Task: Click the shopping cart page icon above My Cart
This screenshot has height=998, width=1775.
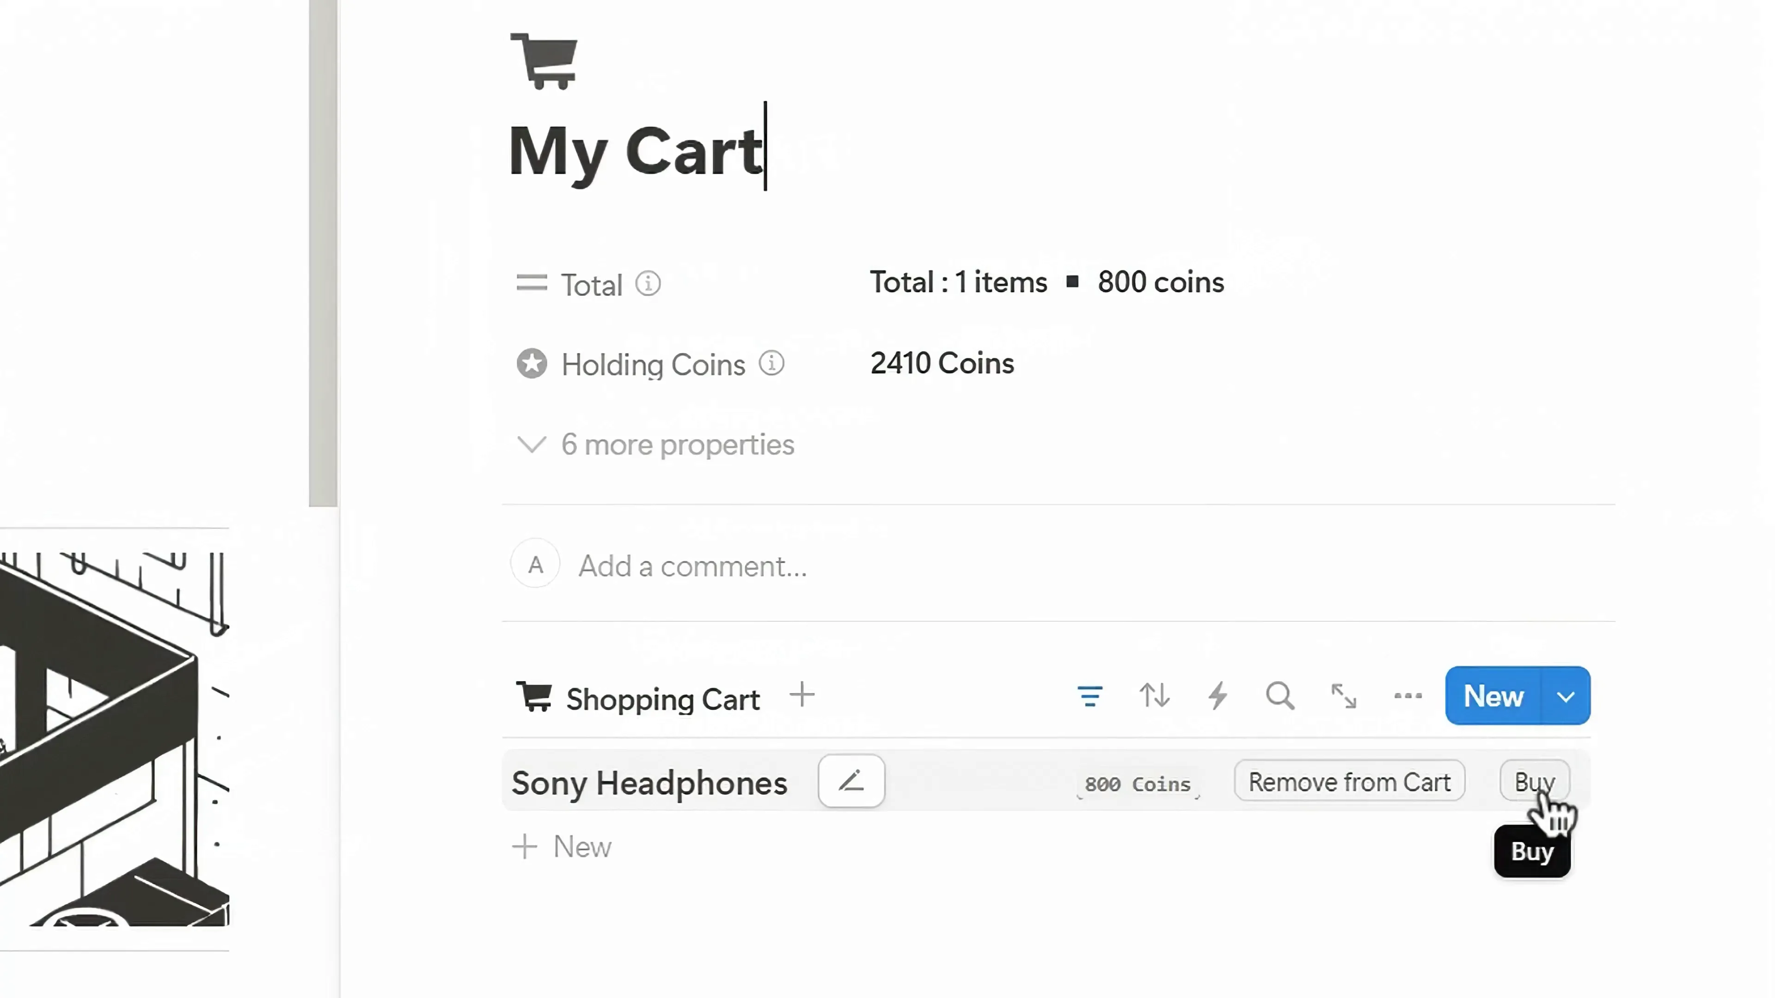Action: 544,61
